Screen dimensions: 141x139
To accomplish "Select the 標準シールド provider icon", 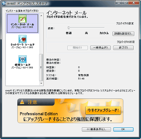I will pos(22,59).
